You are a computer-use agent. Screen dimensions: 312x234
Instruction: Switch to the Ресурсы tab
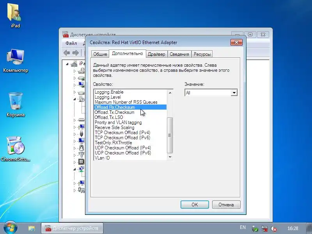[x=202, y=54]
